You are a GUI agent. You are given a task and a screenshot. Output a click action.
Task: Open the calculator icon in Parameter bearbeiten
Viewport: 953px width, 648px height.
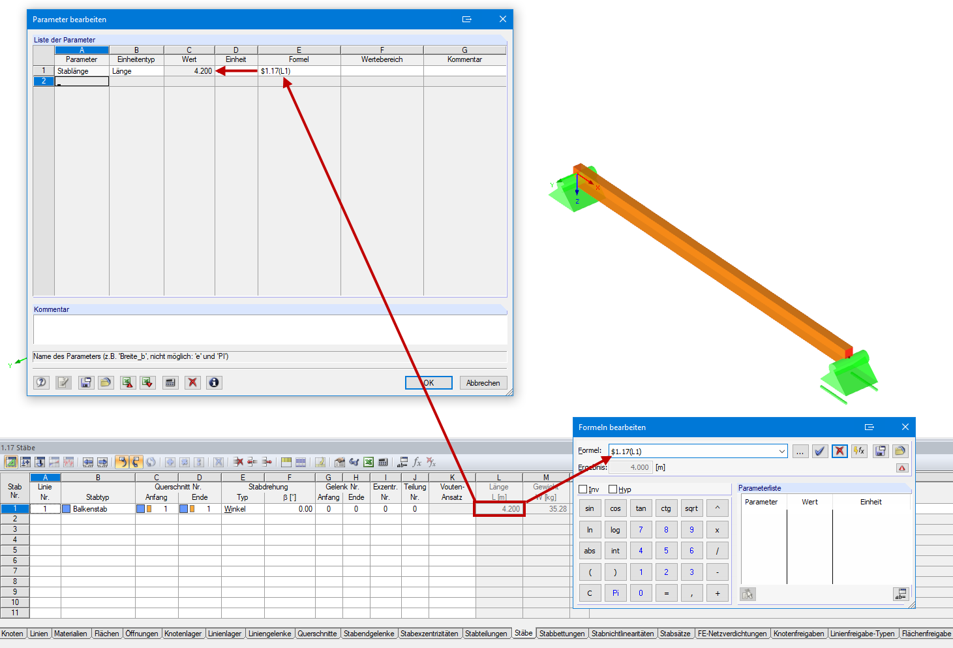pos(170,382)
